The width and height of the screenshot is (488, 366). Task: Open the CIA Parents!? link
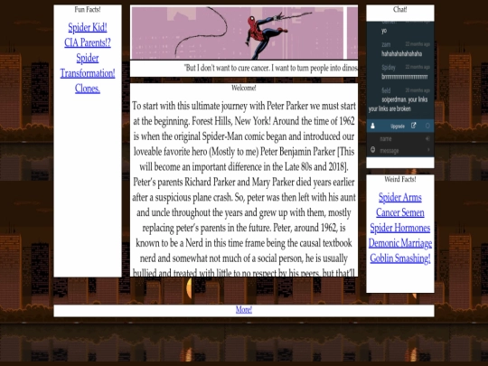click(x=88, y=42)
